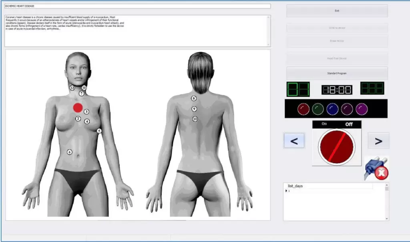Go to the next program with > button
Image resolution: width=410 pixels, height=242 pixels.
coord(378,141)
